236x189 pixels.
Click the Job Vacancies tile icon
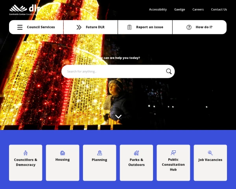(210, 153)
